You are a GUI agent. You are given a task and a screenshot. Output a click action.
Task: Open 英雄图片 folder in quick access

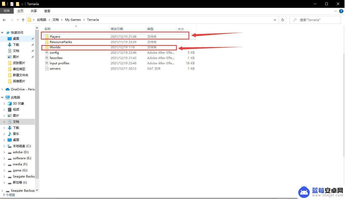[x=19, y=81]
